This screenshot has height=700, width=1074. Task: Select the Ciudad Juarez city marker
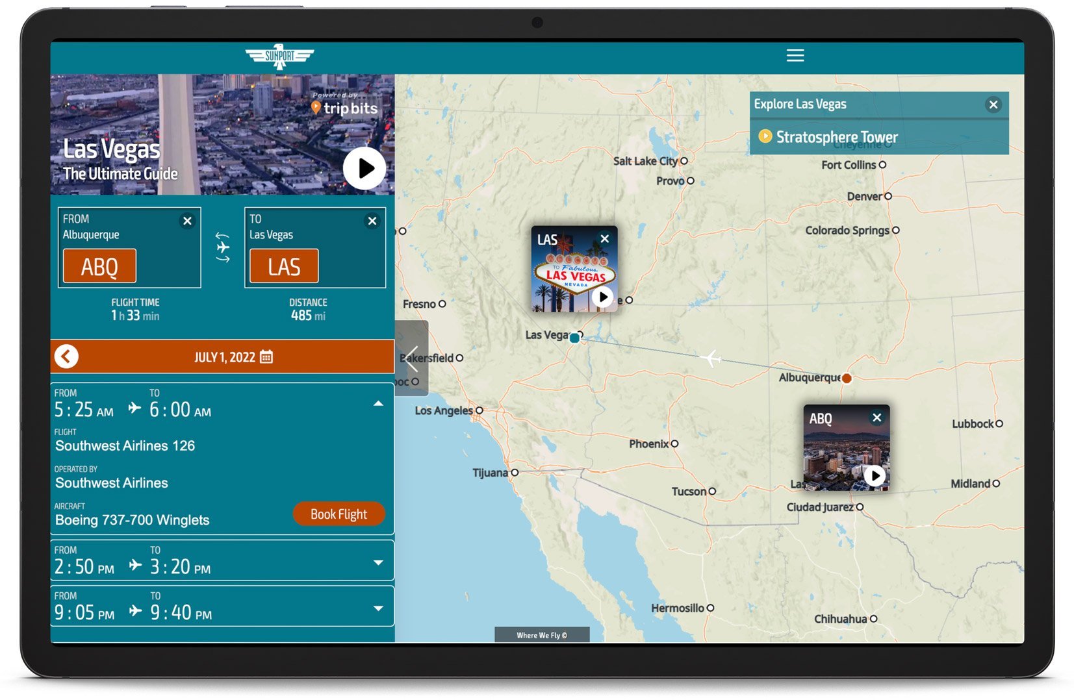pyautogui.click(x=860, y=507)
